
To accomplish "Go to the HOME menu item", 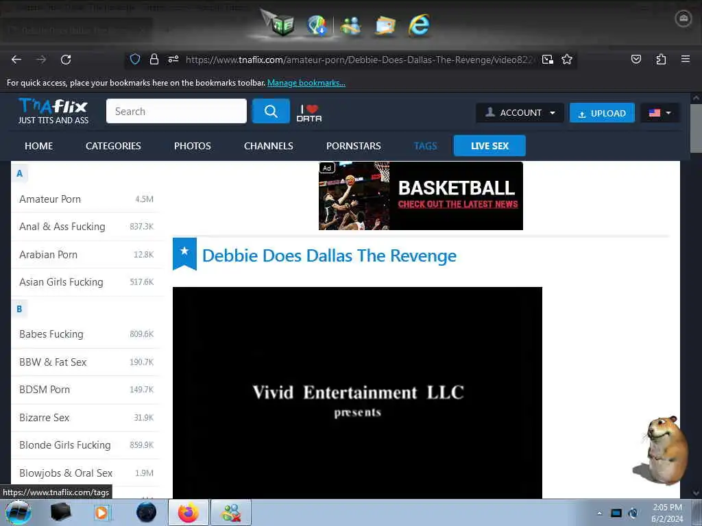I will [x=38, y=146].
